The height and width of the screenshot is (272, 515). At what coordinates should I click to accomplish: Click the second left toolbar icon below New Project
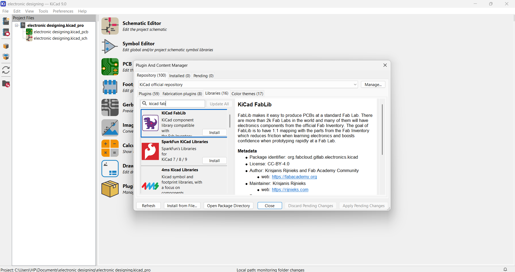coord(6,32)
